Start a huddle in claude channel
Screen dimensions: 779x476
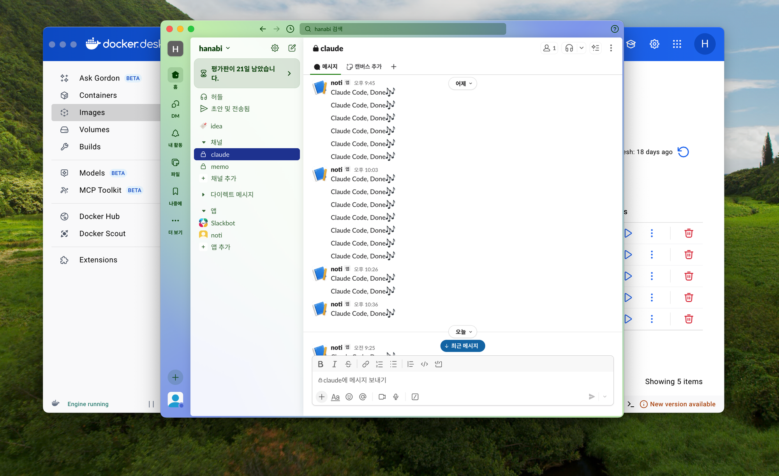(x=569, y=48)
